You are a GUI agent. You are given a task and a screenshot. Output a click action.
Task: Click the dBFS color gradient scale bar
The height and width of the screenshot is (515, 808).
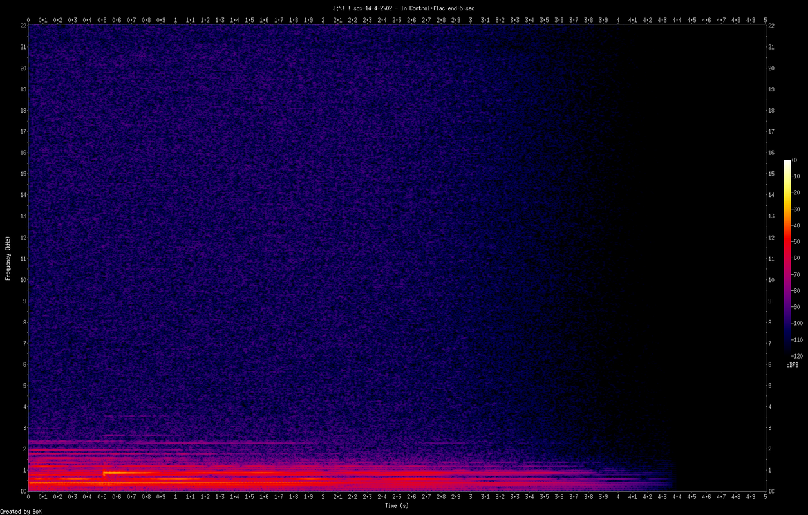pos(787,257)
